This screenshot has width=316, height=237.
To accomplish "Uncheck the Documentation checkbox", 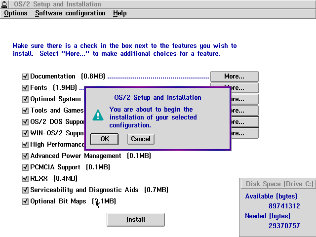I will coord(25,77).
